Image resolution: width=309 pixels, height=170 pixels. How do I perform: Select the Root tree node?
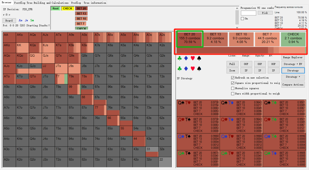[56, 9]
